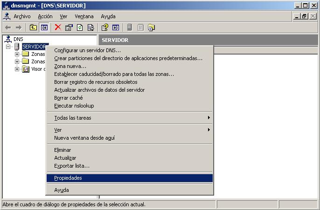Image resolution: width=320 pixels, height=210 pixels.
Task: Click the yellow Help question mark icon
Action: click(x=105, y=27)
